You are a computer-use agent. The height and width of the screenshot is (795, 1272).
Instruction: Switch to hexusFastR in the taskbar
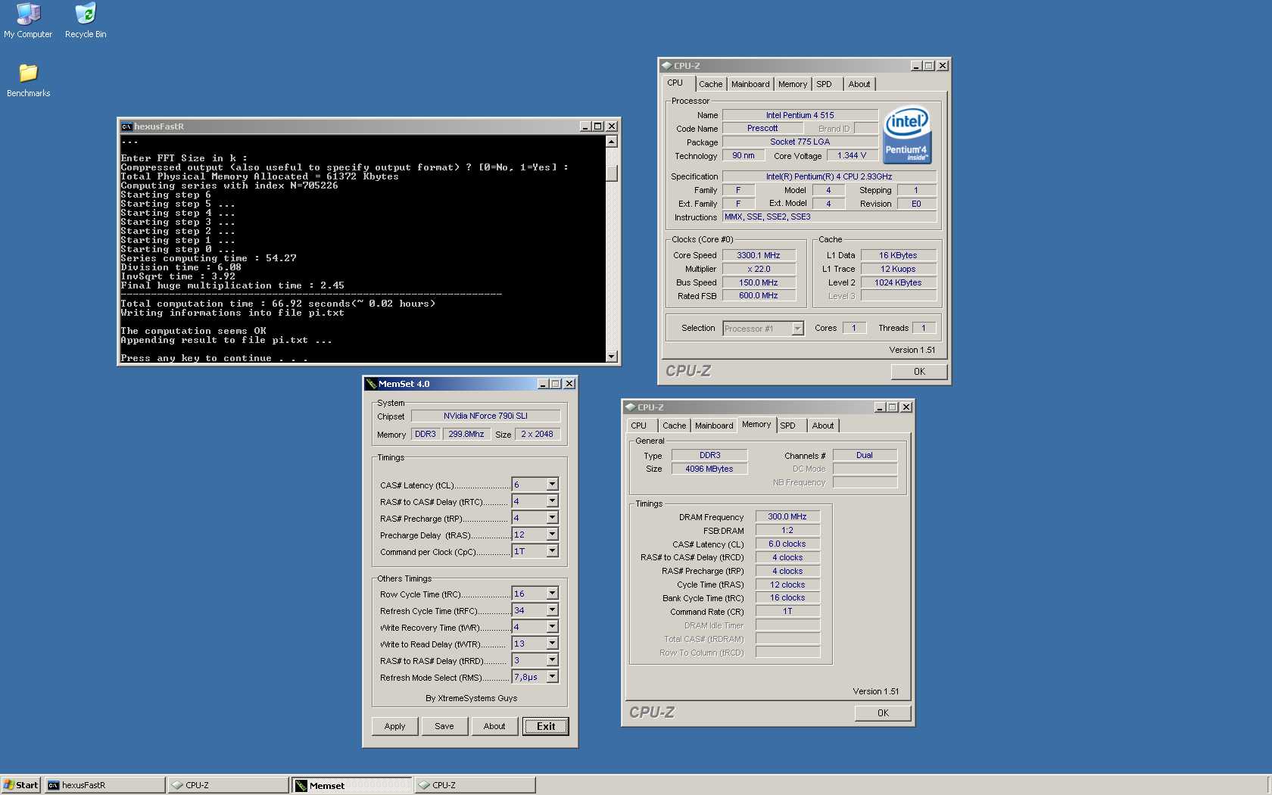(x=104, y=785)
